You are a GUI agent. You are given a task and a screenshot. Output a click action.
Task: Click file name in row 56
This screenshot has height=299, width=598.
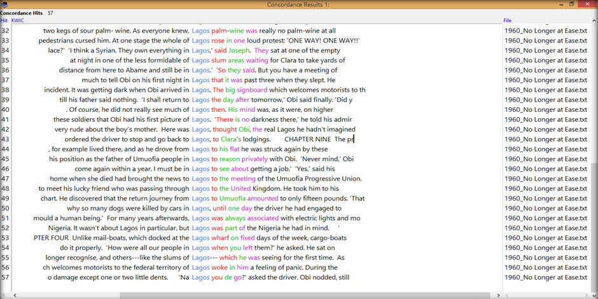click(x=546, y=268)
